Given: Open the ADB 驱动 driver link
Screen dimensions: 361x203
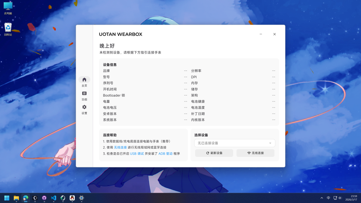Looking at the screenshot, I should (165, 154).
